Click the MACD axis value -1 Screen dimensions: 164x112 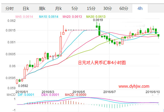[x=14, y=110]
